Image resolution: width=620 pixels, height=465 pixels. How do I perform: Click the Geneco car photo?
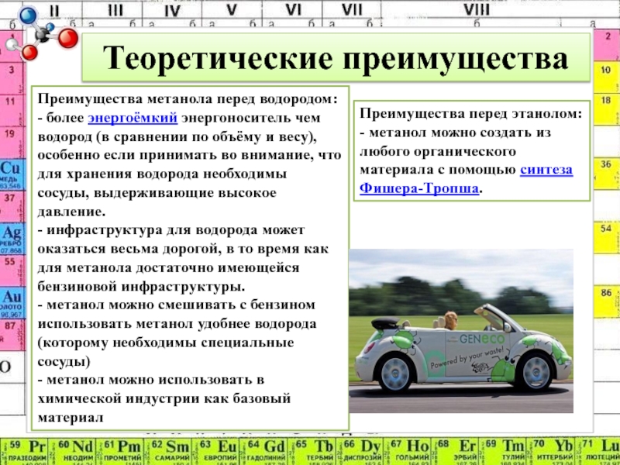460,320
